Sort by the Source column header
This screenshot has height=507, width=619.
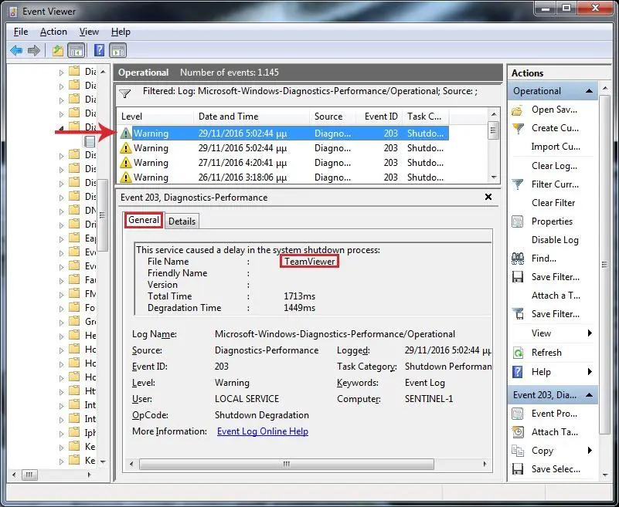click(x=332, y=117)
